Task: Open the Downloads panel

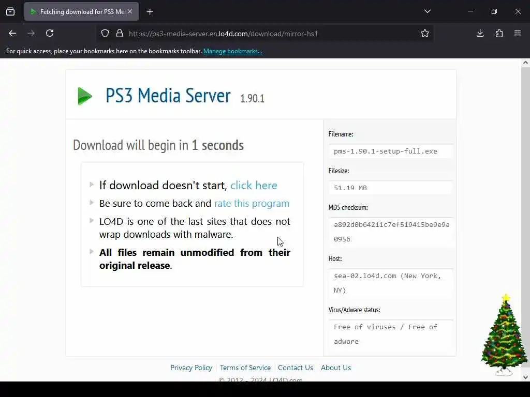Action: click(480, 33)
